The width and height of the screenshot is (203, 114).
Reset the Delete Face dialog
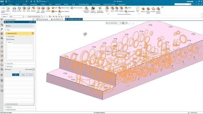[29, 22]
